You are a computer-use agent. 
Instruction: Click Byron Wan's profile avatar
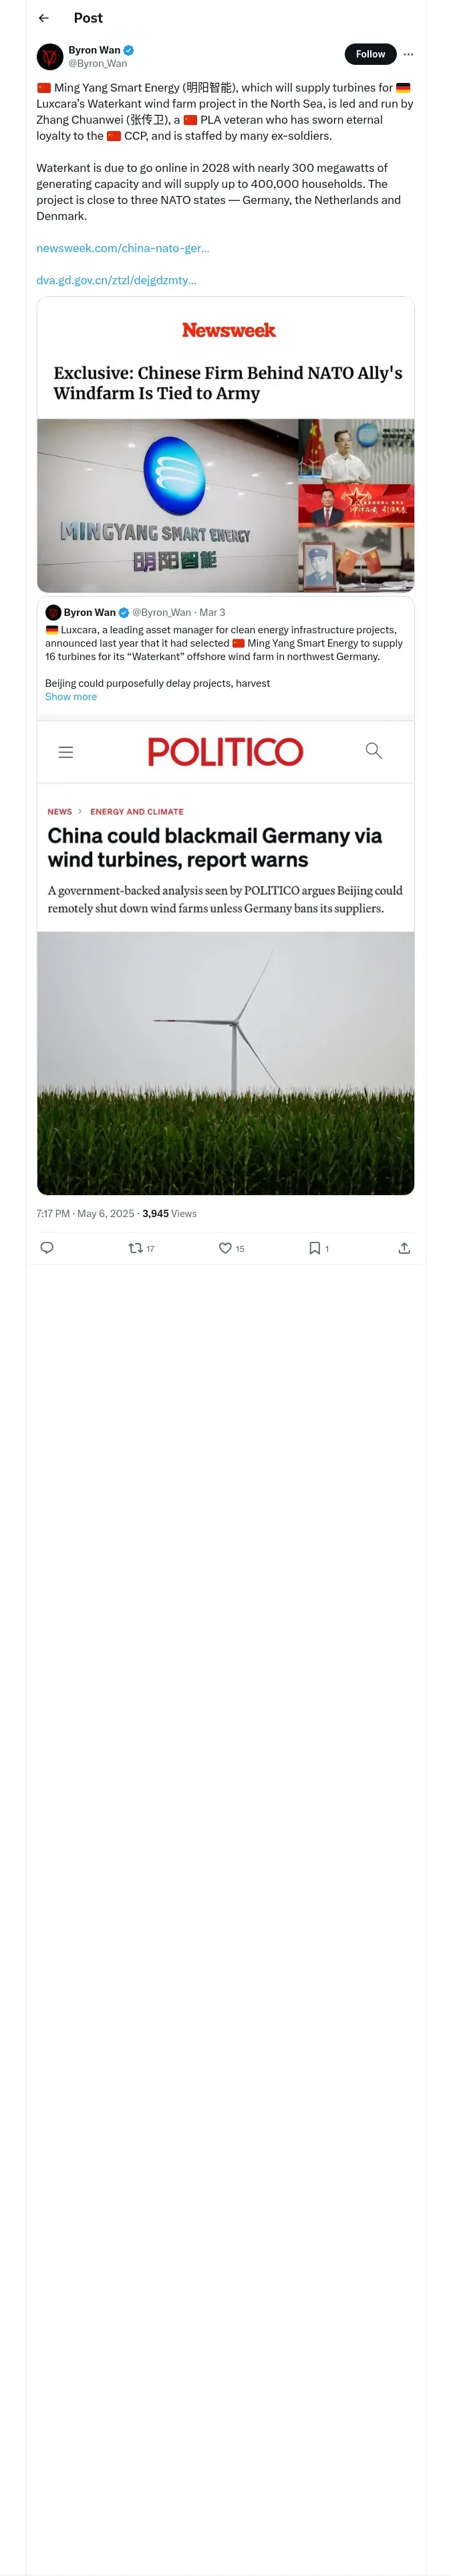[50, 57]
